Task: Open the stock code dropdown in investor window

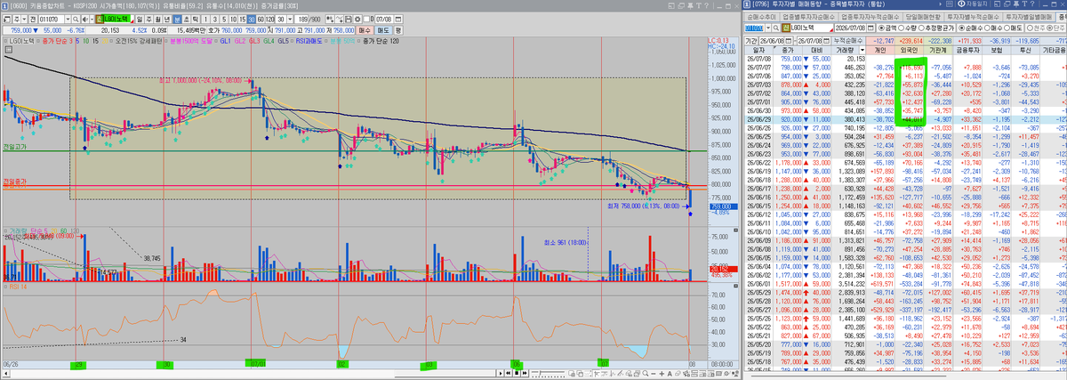Action: pos(767,28)
